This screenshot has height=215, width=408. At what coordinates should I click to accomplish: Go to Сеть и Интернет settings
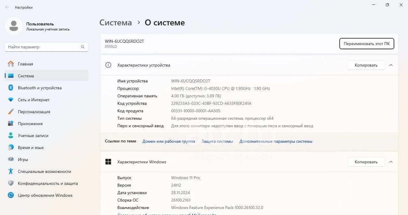click(x=47, y=100)
